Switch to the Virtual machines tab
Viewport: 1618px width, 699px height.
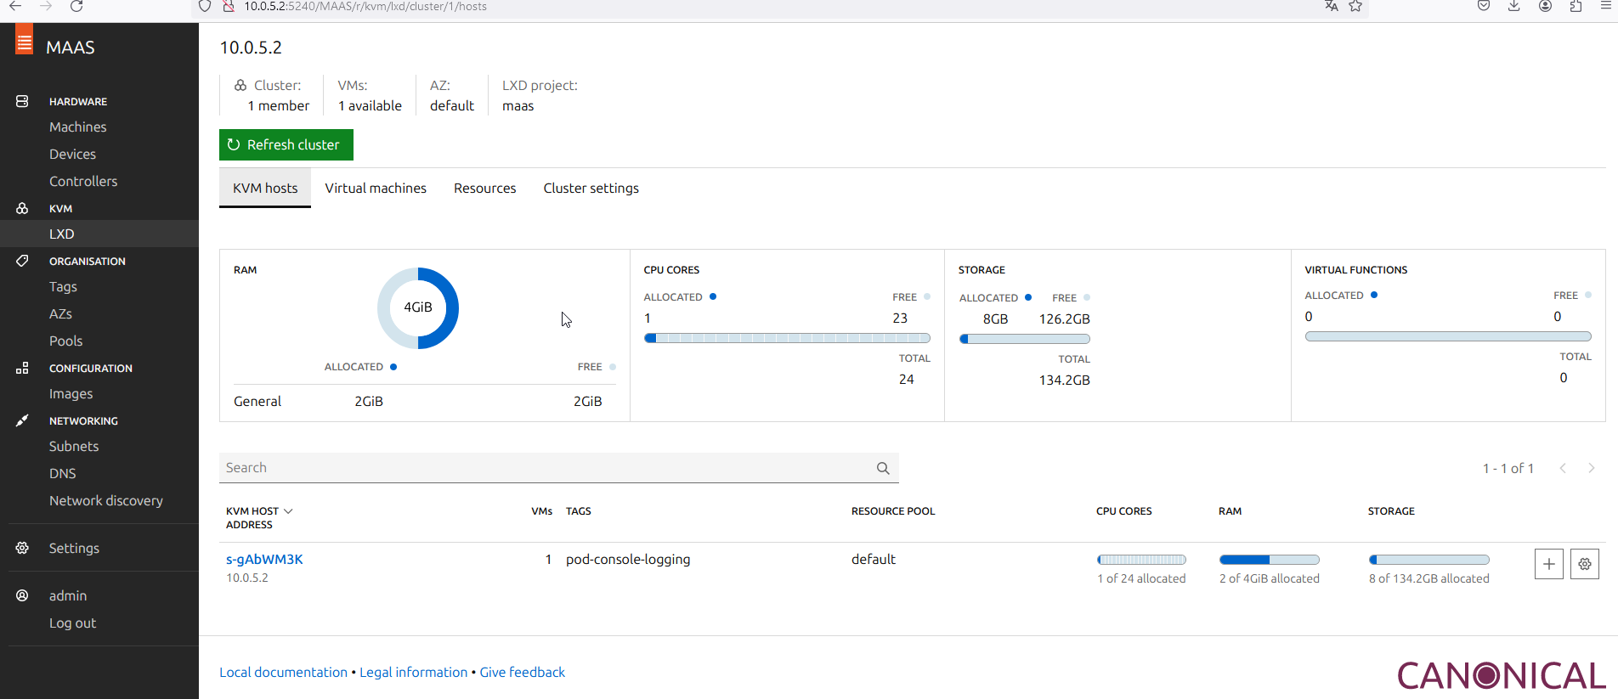coord(376,188)
